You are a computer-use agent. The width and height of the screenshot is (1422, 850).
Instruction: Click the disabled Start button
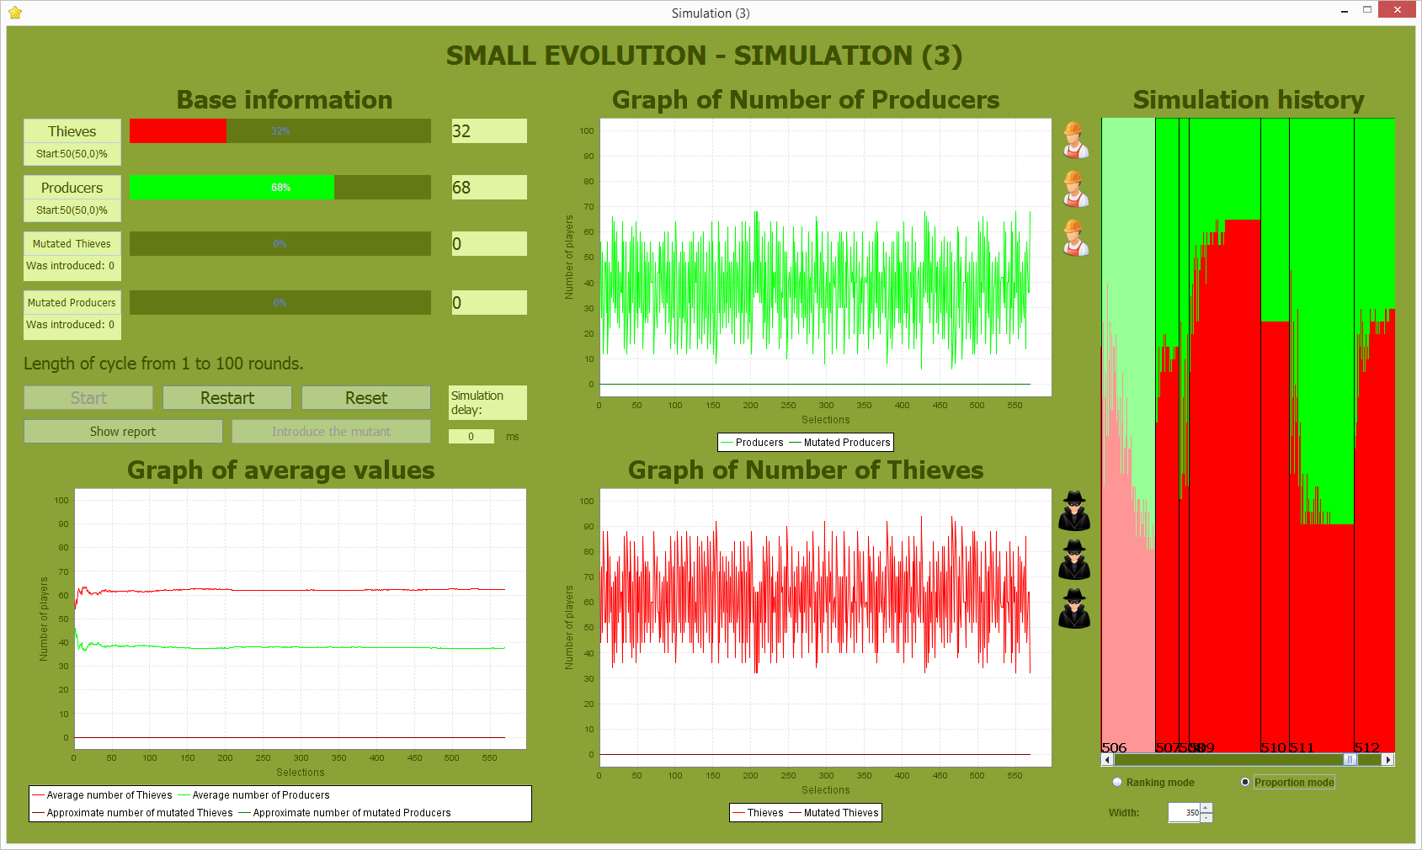tap(88, 398)
